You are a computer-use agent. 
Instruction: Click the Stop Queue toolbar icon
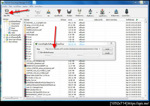[102, 12]
